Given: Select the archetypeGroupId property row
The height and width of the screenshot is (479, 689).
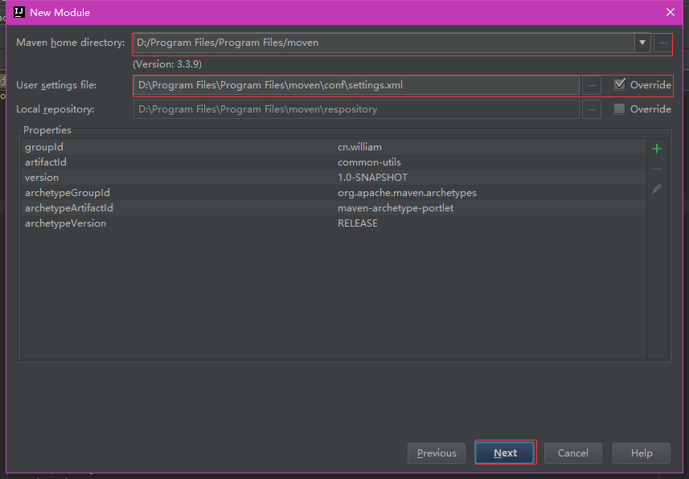Looking at the screenshot, I should 334,192.
